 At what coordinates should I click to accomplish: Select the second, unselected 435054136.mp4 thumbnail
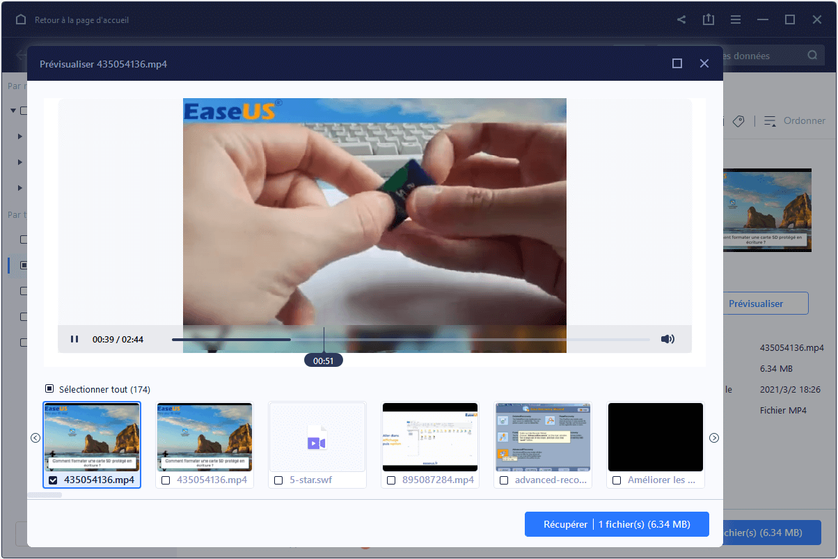tap(205, 437)
